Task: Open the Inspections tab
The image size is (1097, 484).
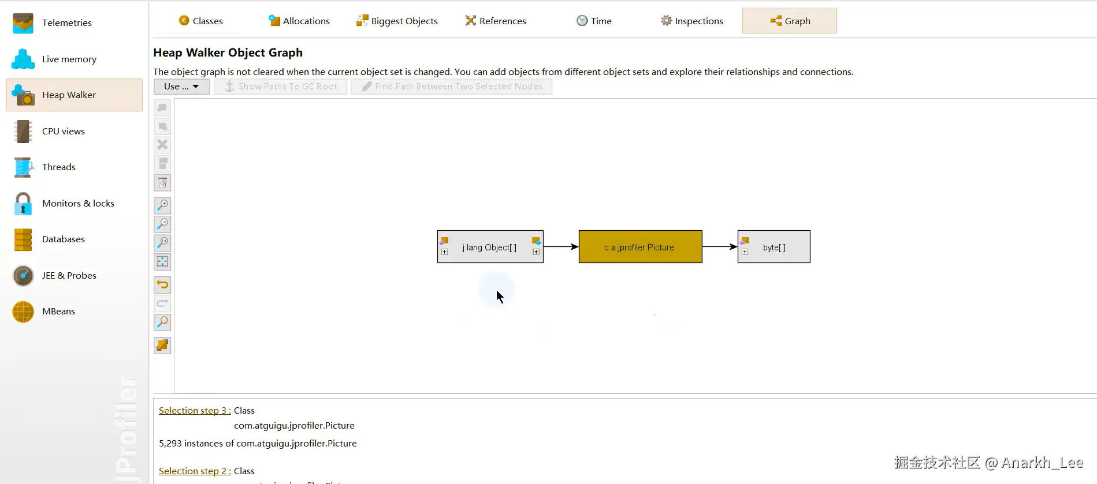Action: coord(691,21)
